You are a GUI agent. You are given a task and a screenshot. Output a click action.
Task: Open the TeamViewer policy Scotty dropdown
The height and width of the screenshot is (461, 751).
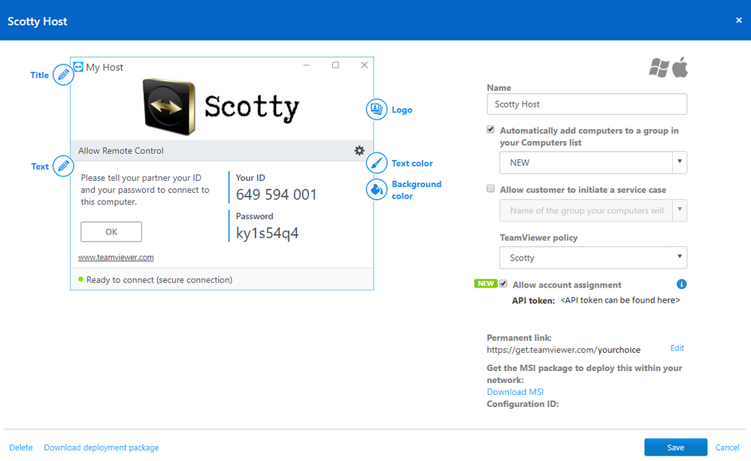(593, 258)
